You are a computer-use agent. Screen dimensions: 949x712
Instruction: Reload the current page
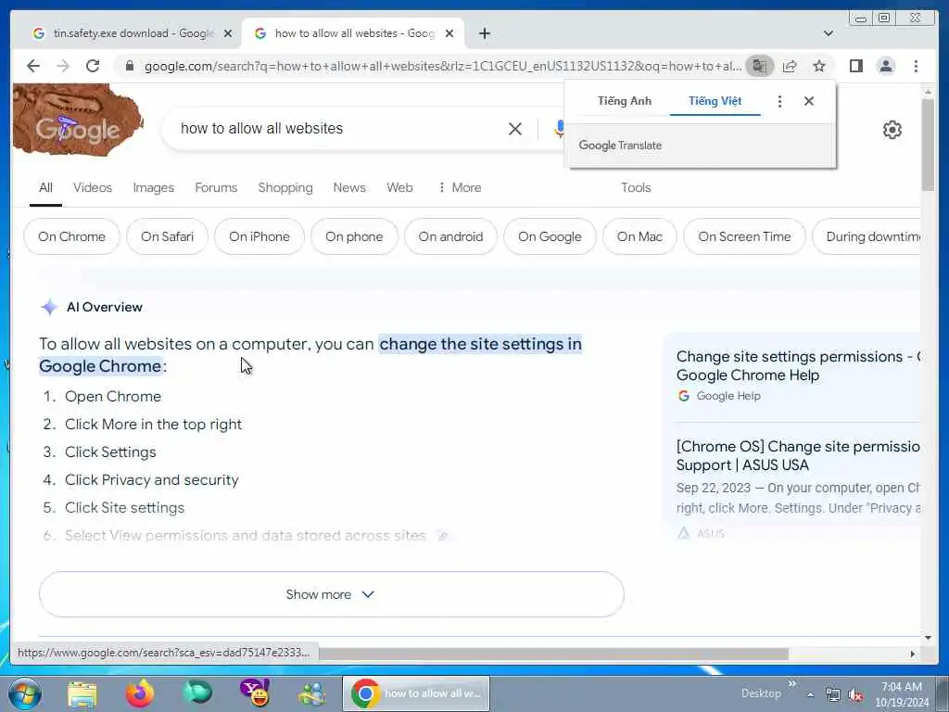coord(93,66)
